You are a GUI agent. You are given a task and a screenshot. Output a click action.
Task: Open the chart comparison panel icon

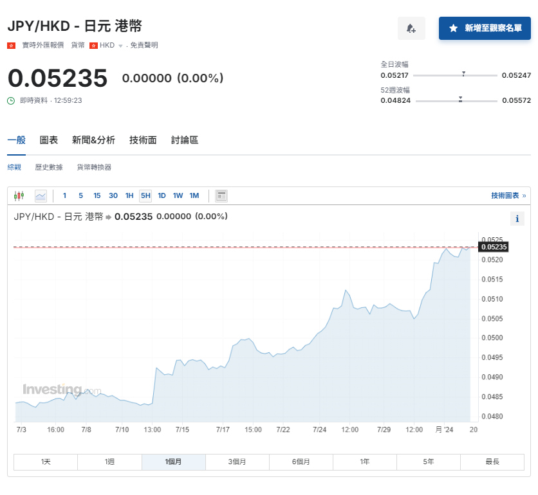[221, 195]
